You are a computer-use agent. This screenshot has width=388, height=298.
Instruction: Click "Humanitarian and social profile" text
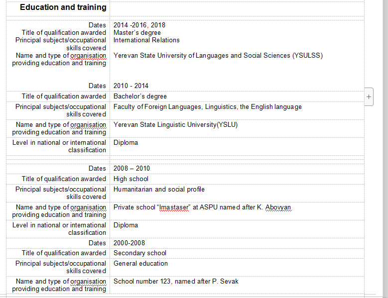pyautogui.click(x=159, y=190)
